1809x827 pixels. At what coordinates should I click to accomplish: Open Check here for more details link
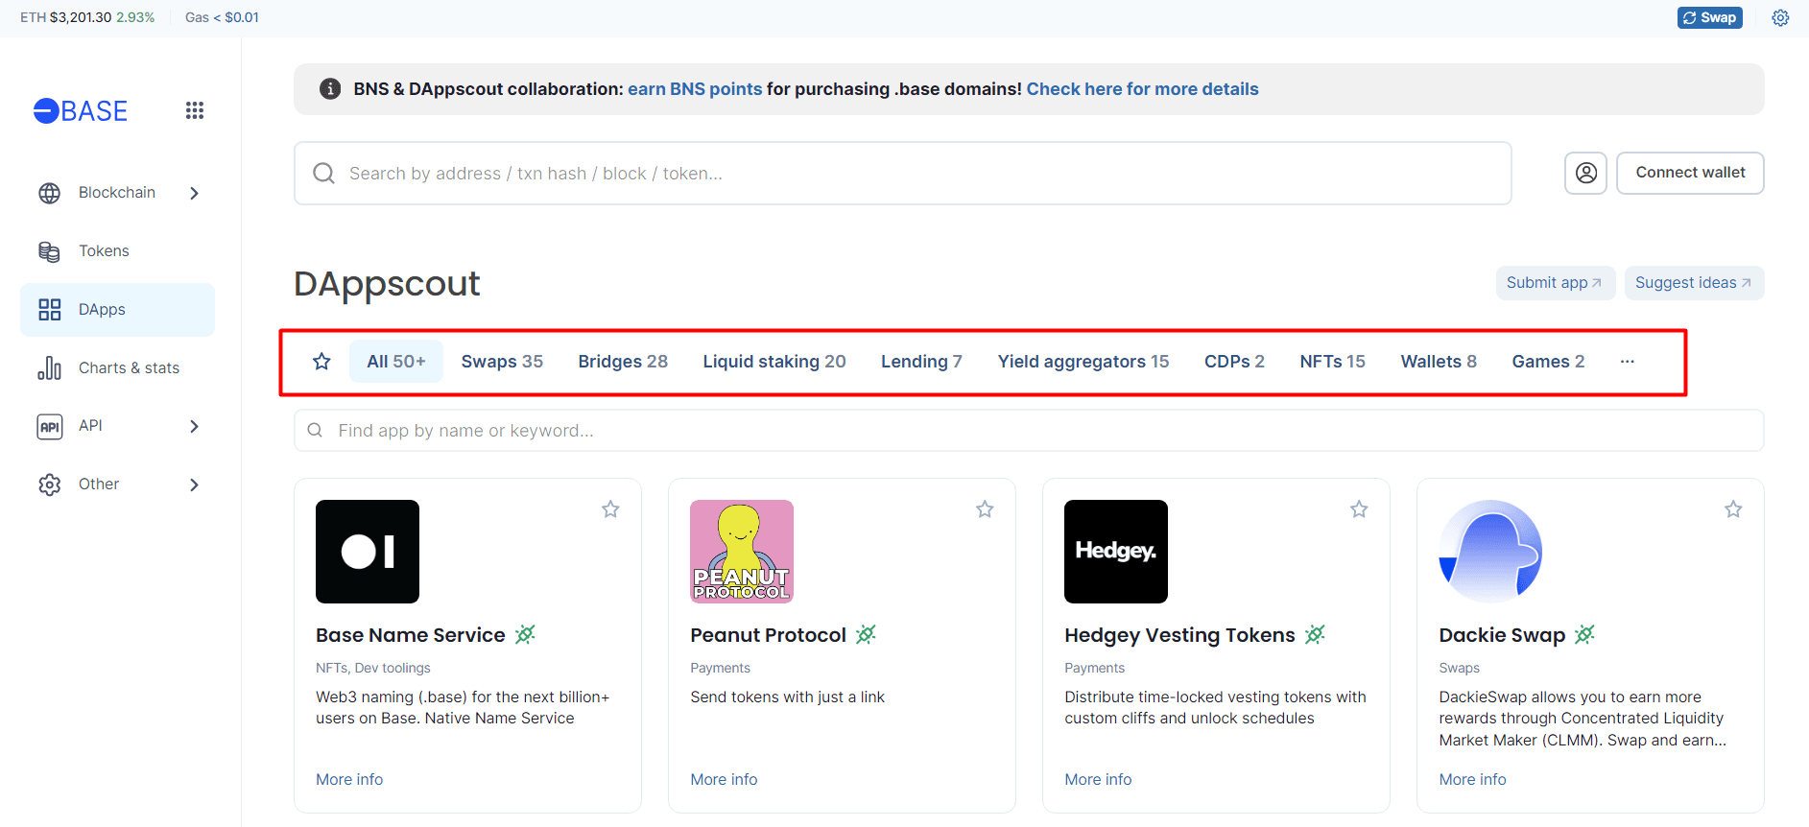tap(1142, 89)
